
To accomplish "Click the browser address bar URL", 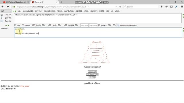I will click(53, 7).
